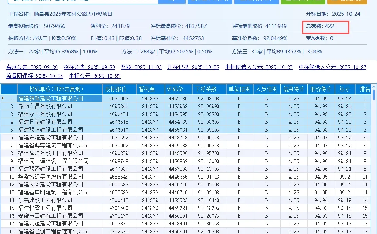Viewport: 377px width, 234px height.
Task: Click the 总分 column header
Action: point(344,88)
